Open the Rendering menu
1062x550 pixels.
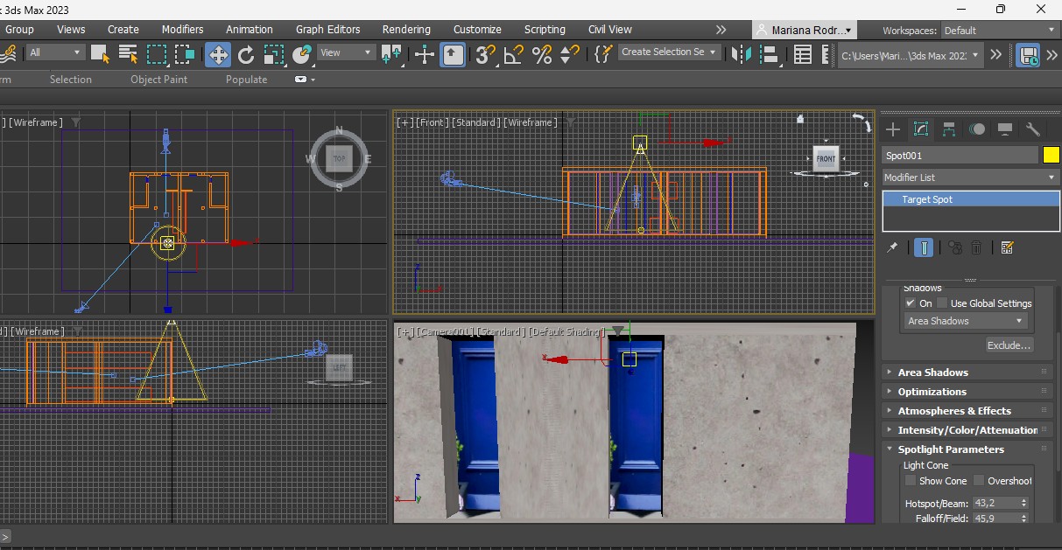tap(406, 30)
